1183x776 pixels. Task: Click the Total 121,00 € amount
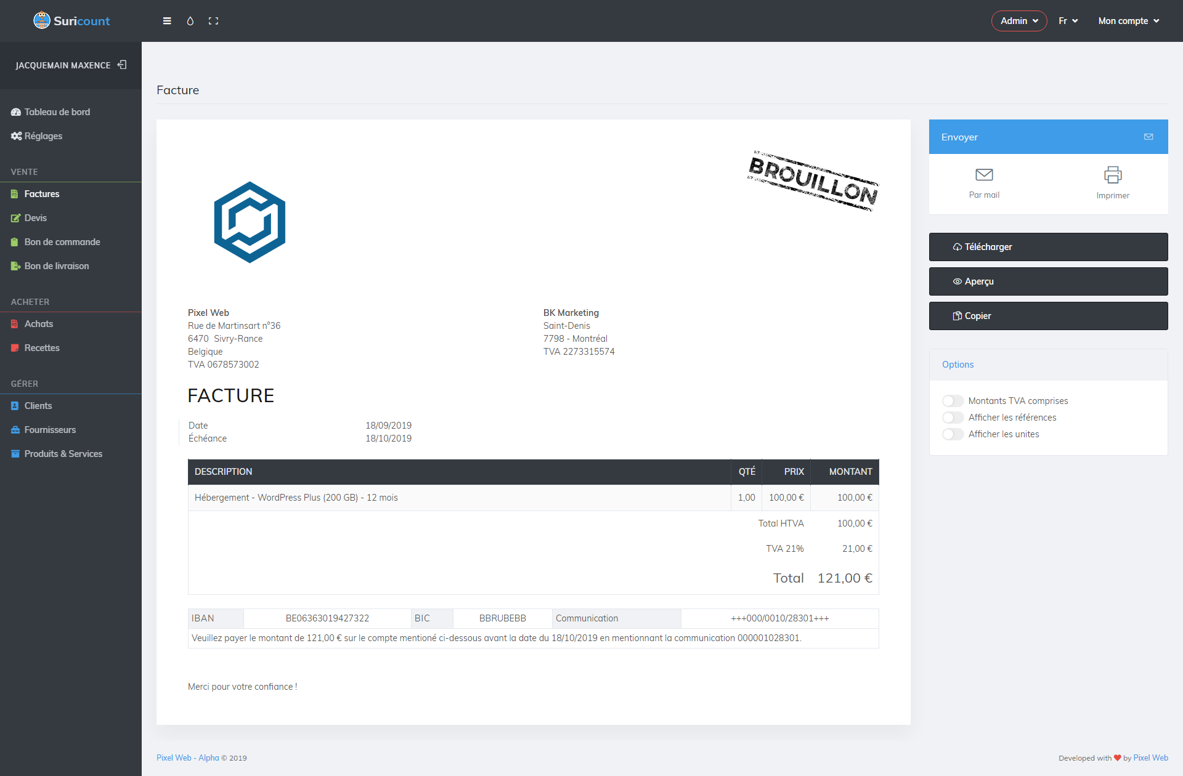[x=845, y=578]
